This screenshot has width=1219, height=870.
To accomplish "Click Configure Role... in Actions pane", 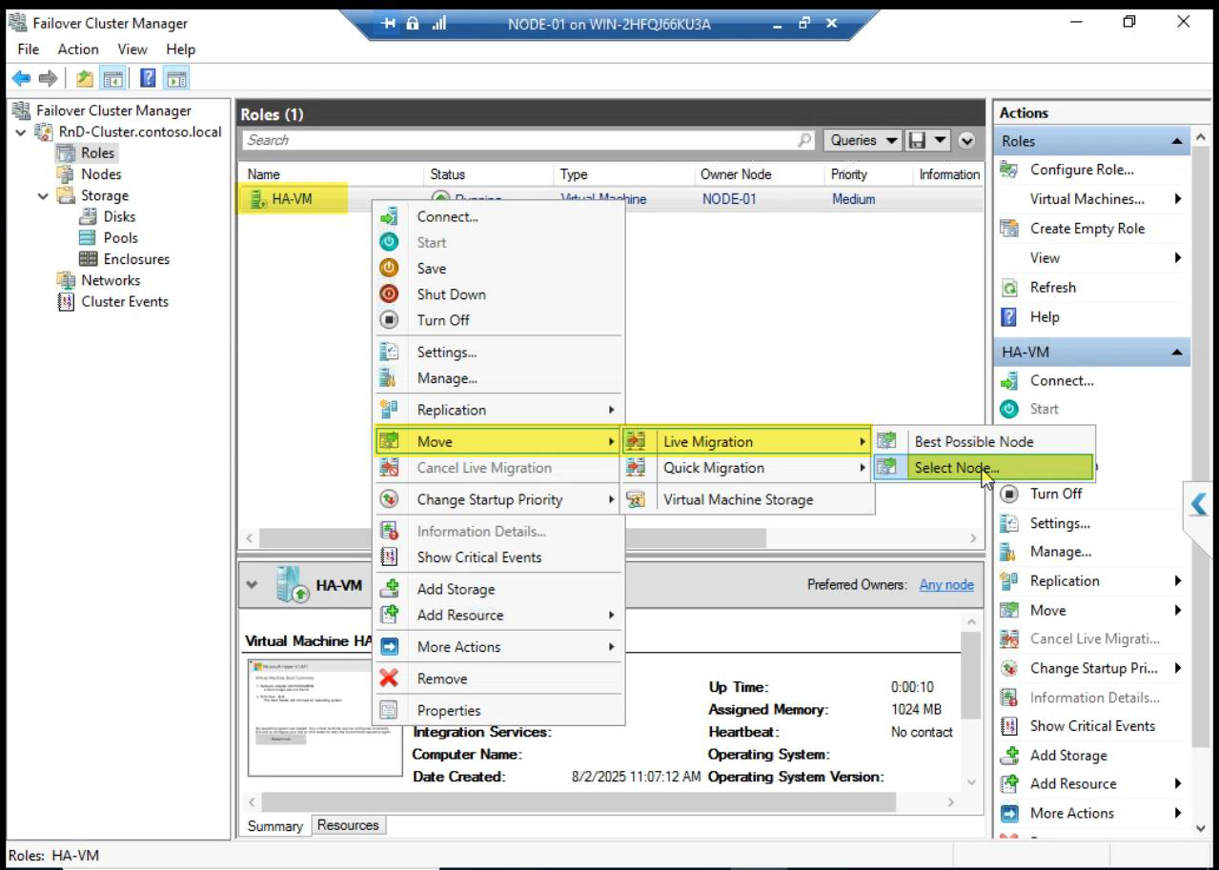I will (x=1082, y=170).
